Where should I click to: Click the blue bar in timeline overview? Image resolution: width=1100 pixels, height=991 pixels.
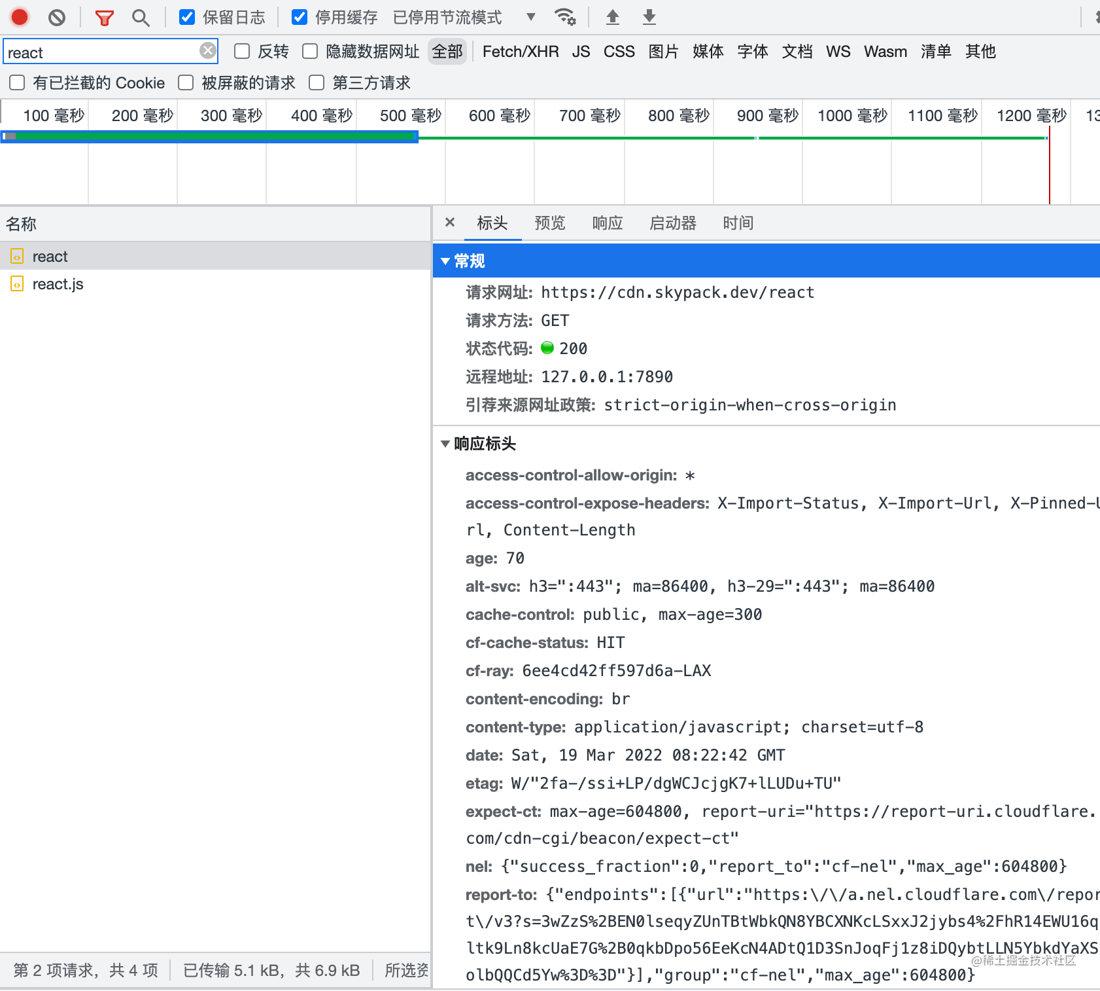(209, 137)
